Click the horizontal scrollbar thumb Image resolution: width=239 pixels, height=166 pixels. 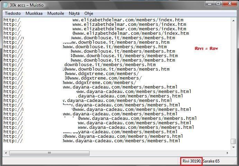(49, 153)
